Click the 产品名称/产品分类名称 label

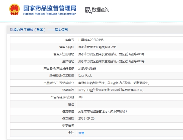click(x=59, y=69)
